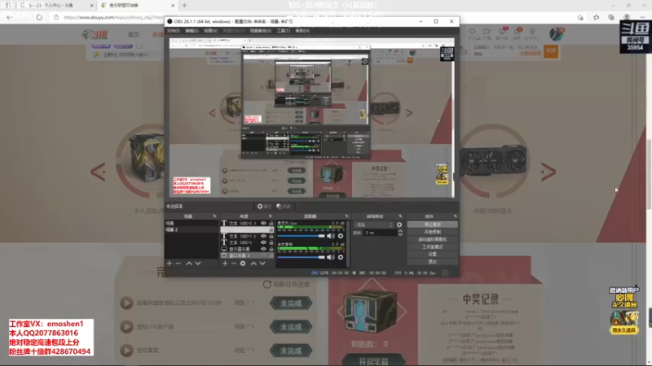Open the OBS 场景集合 menu
Image resolution: width=652 pixels, height=366 pixels.
[260, 31]
